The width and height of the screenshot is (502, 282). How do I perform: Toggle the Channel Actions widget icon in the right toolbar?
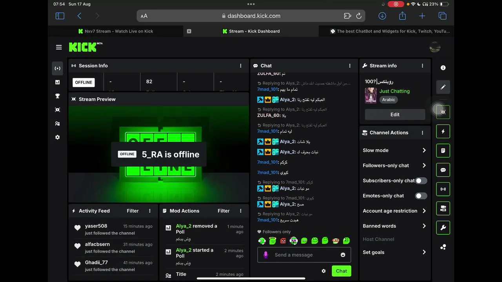click(x=443, y=208)
